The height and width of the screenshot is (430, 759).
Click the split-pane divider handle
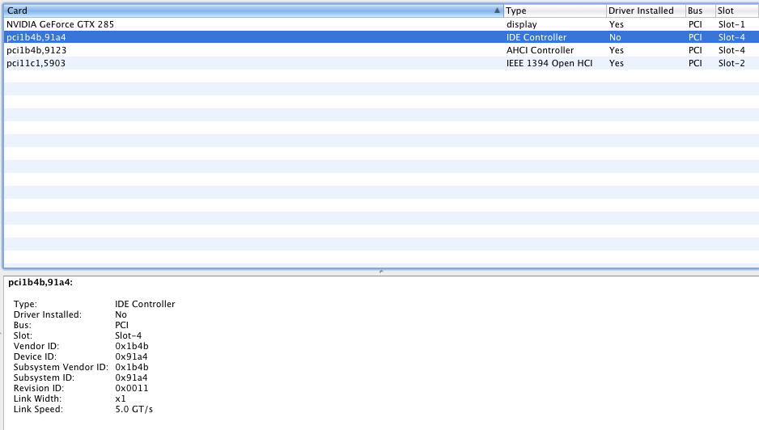(x=381, y=272)
